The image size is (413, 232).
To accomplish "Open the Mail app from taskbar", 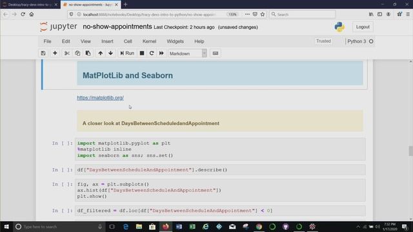I will (232, 226).
